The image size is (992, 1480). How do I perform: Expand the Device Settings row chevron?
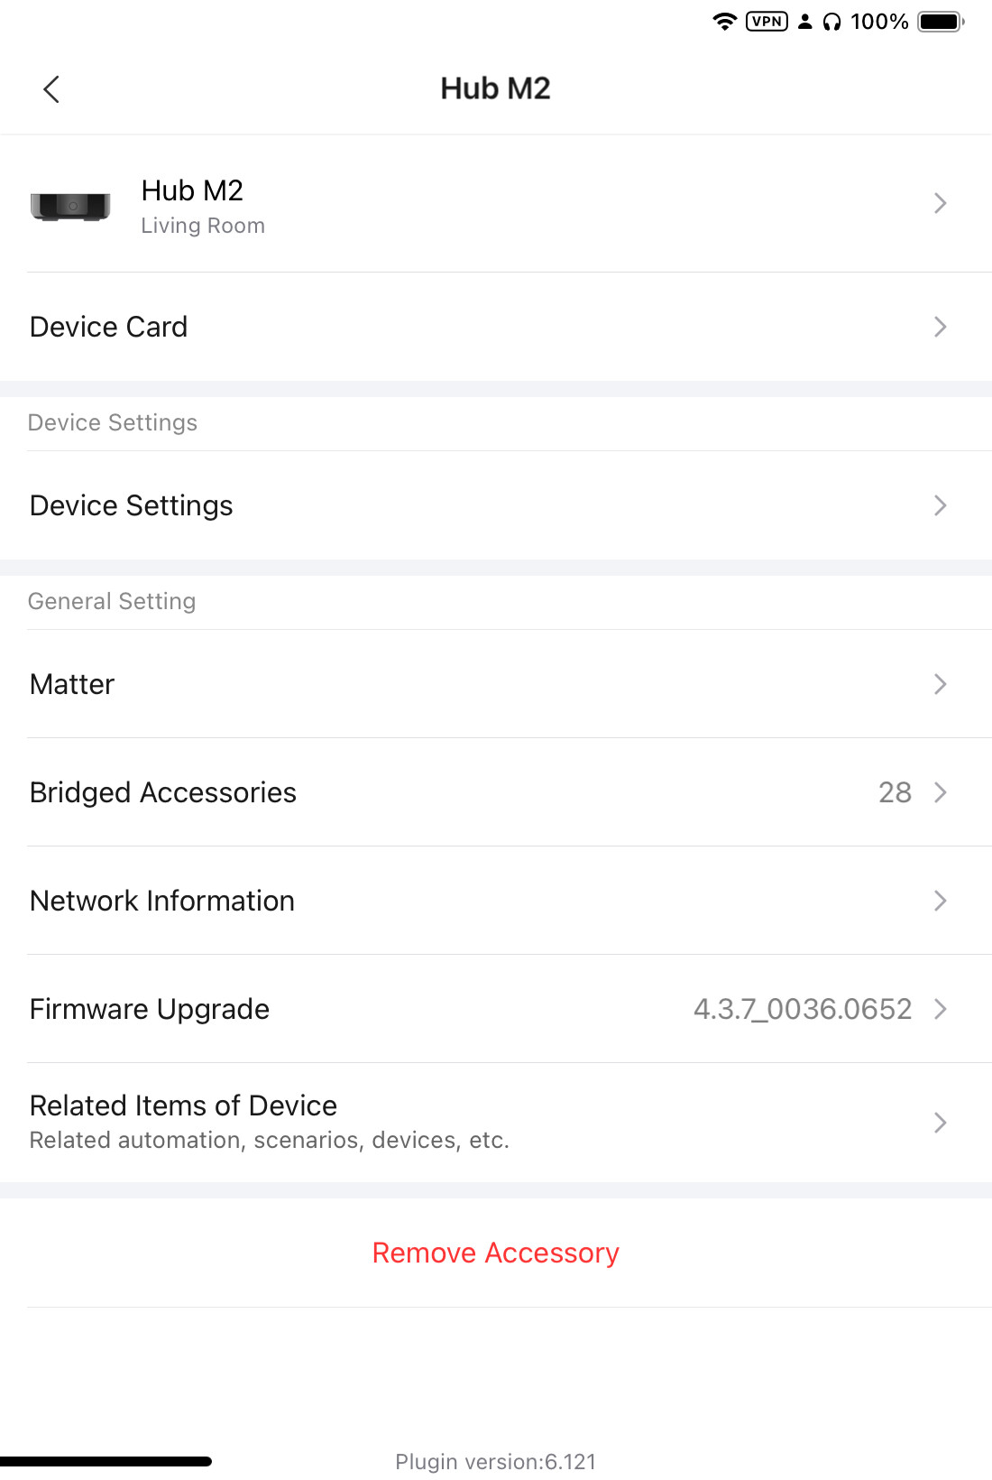point(940,505)
